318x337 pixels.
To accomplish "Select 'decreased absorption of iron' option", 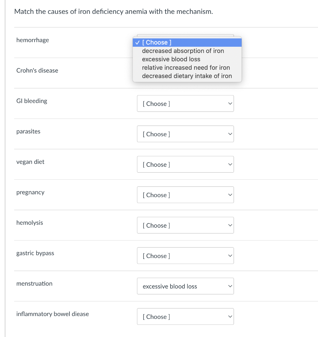I will (x=183, y=51).
